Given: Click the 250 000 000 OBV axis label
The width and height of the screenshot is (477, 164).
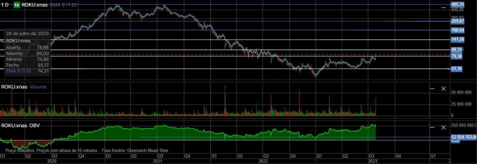Looking at the screenshot, I should (x=464, y=125).
